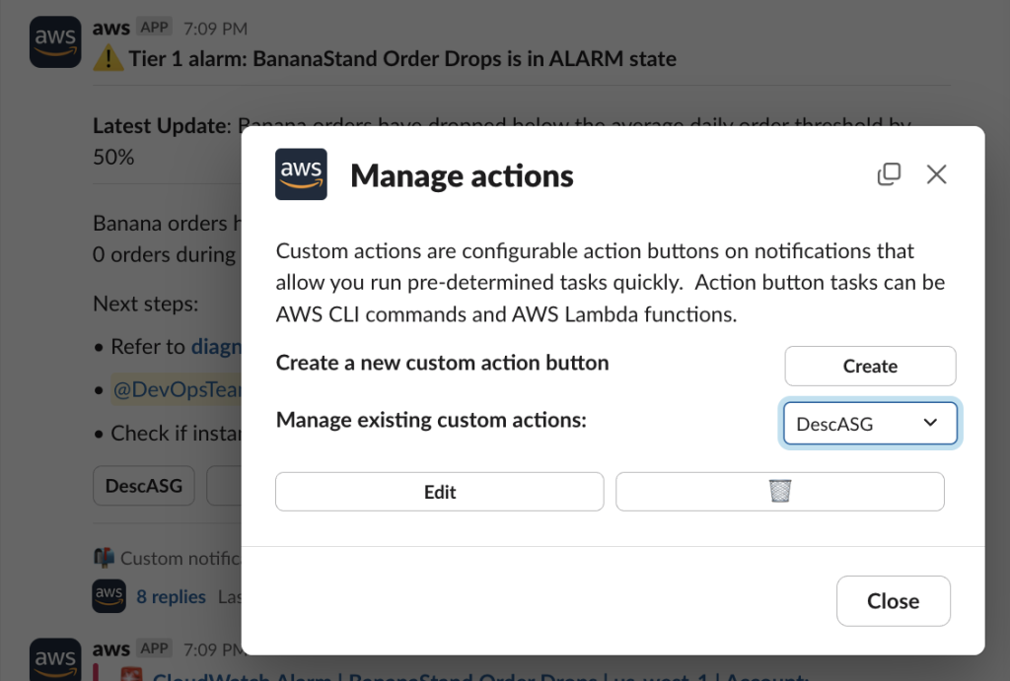This screenshot has height=681, width=1010.
Task: Click the Edit button for DescASG
Action: (440, 492)
